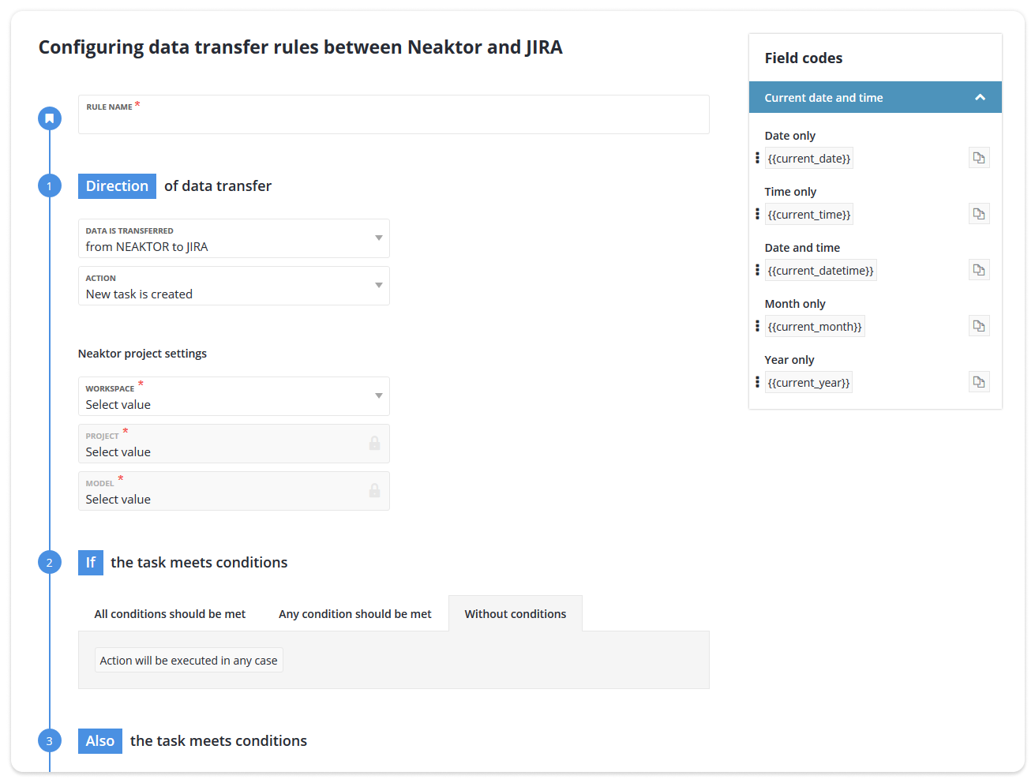Open the Workspace selection dropdown
1035x783 pixels.
click(x=234, y=396)
